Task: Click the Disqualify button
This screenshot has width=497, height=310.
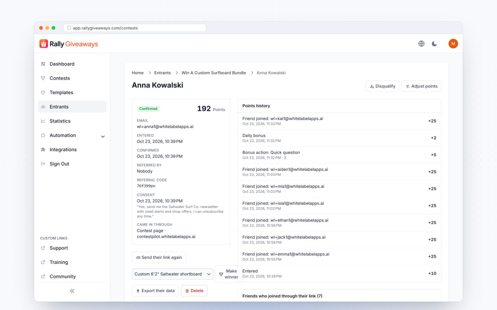Action: 382,86
